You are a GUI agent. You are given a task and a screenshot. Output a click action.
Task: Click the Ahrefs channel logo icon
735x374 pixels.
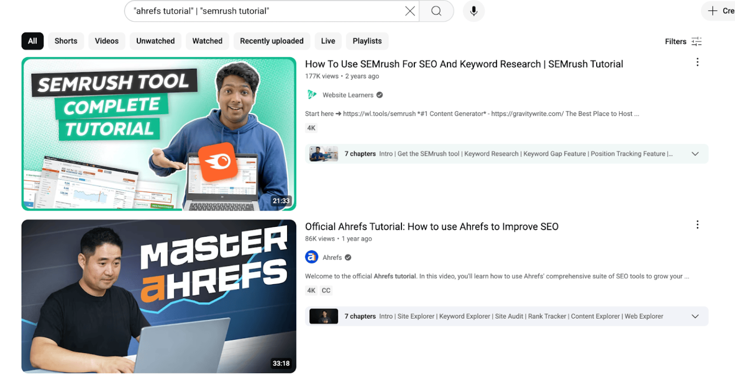312,257
